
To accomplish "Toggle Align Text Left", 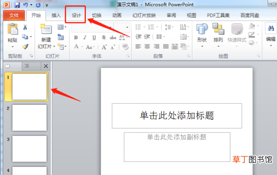I will [x=138, y=46].
